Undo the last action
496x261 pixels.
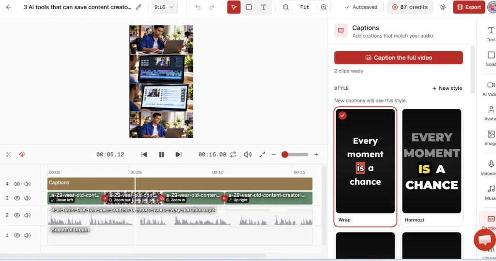pyautogui.click(x=198, y=7)
